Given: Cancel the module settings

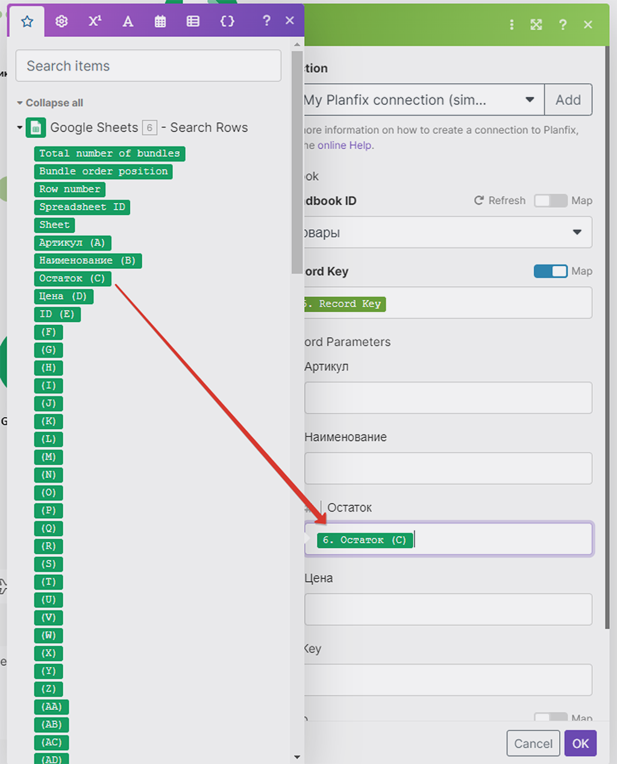Looking at the screenshot, I should [x=533, y=744].
